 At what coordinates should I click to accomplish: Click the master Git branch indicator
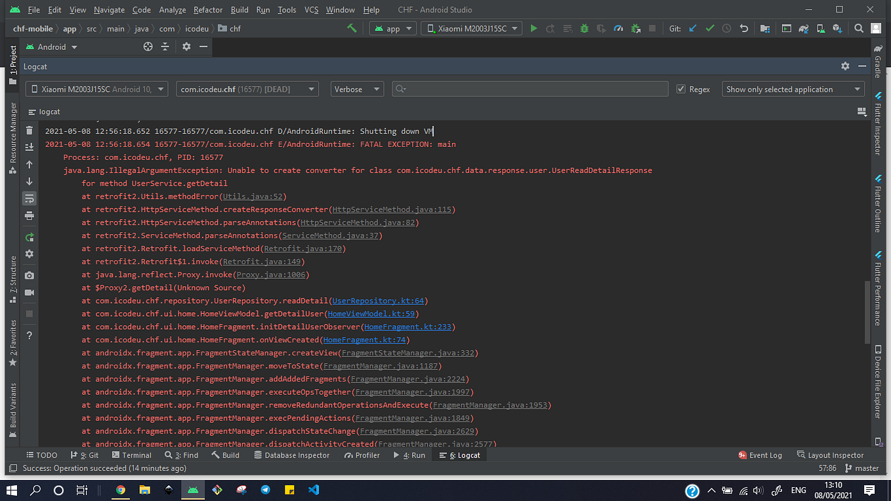861,468
